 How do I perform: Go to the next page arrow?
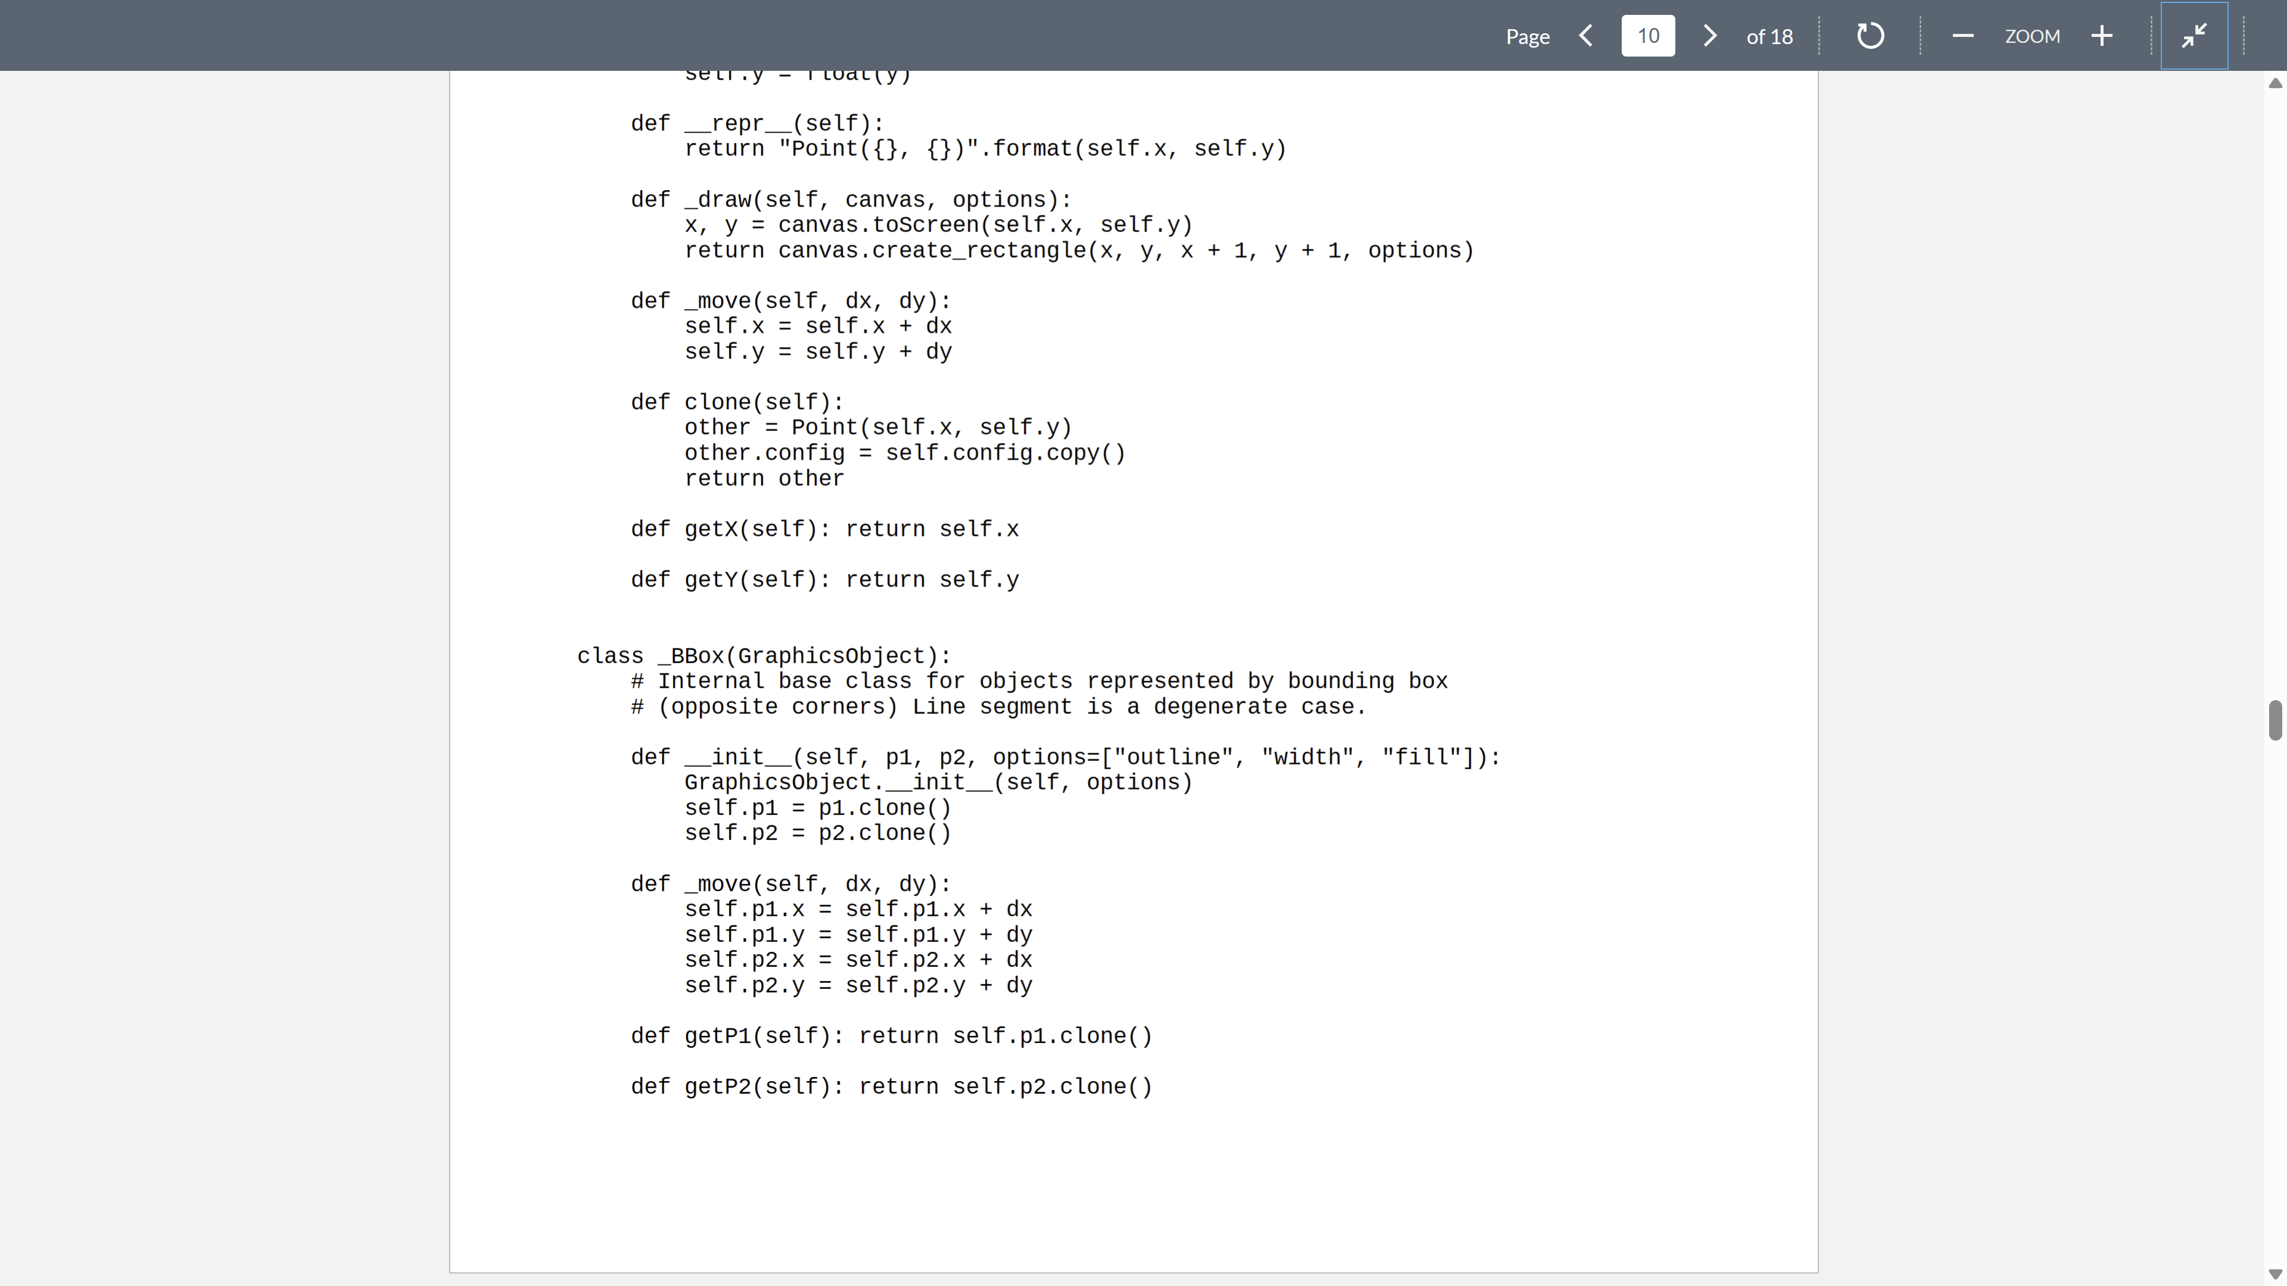pos(1710,36)
